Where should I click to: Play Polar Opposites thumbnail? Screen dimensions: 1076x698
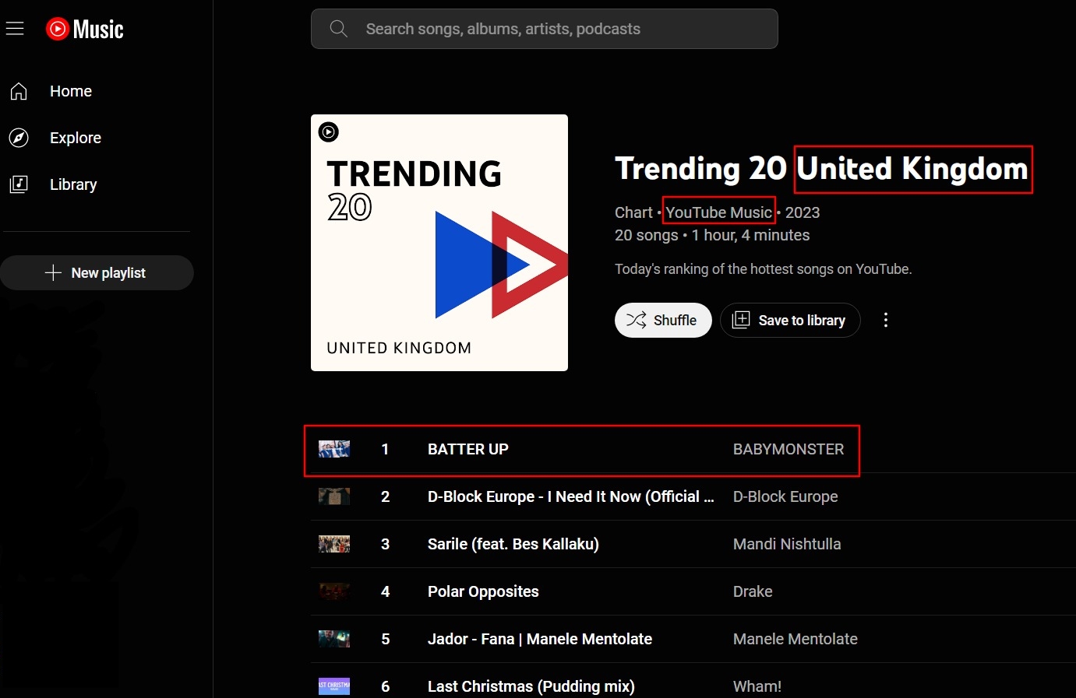[x=334, y=591]
